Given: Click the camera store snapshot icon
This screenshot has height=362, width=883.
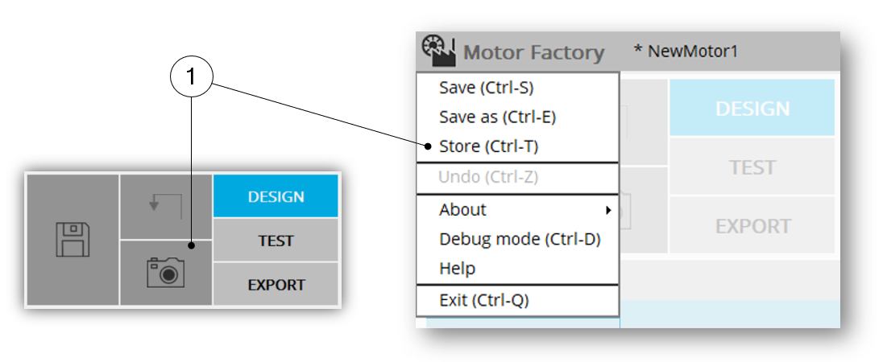Looking at the screenshot, I should 166,273.
